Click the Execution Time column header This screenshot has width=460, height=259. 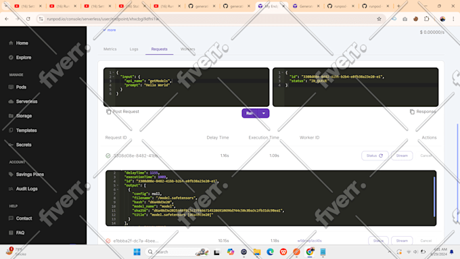[264, 137]
